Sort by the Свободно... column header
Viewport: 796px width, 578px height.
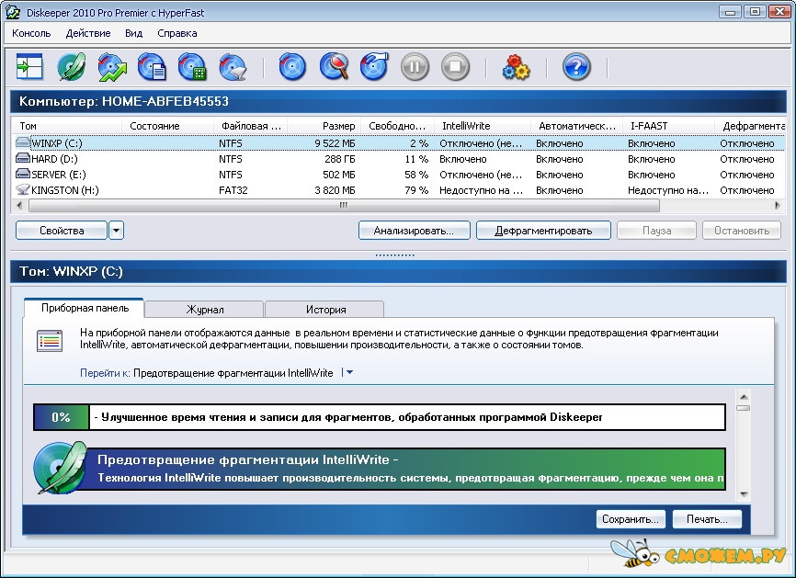point(397,126)
